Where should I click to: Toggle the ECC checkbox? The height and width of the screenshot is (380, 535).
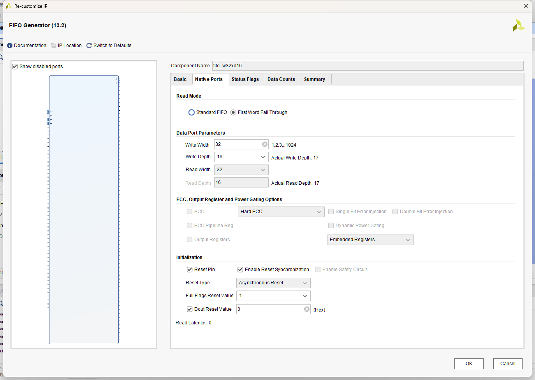pos(190,212)
